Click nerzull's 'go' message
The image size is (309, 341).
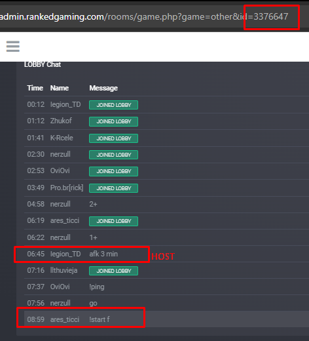pyautogui.click(x=93, y=304)
